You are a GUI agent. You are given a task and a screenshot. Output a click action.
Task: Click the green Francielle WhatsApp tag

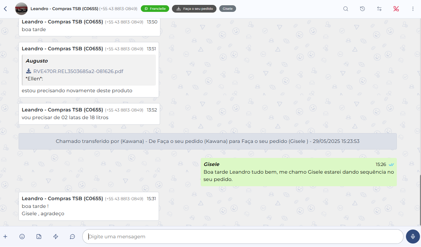coord(155,9)
